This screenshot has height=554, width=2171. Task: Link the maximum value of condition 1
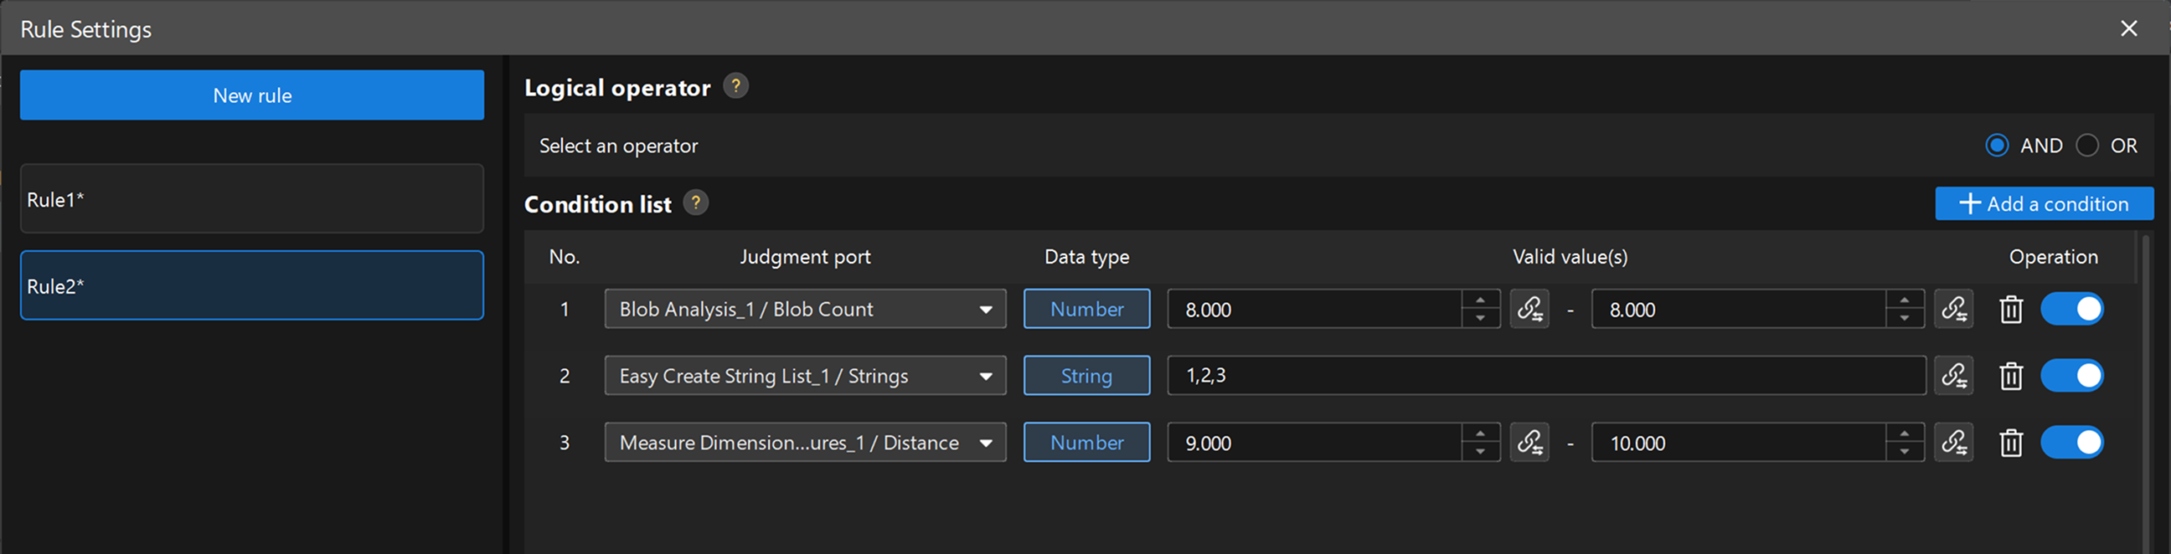pos(1953,309)
